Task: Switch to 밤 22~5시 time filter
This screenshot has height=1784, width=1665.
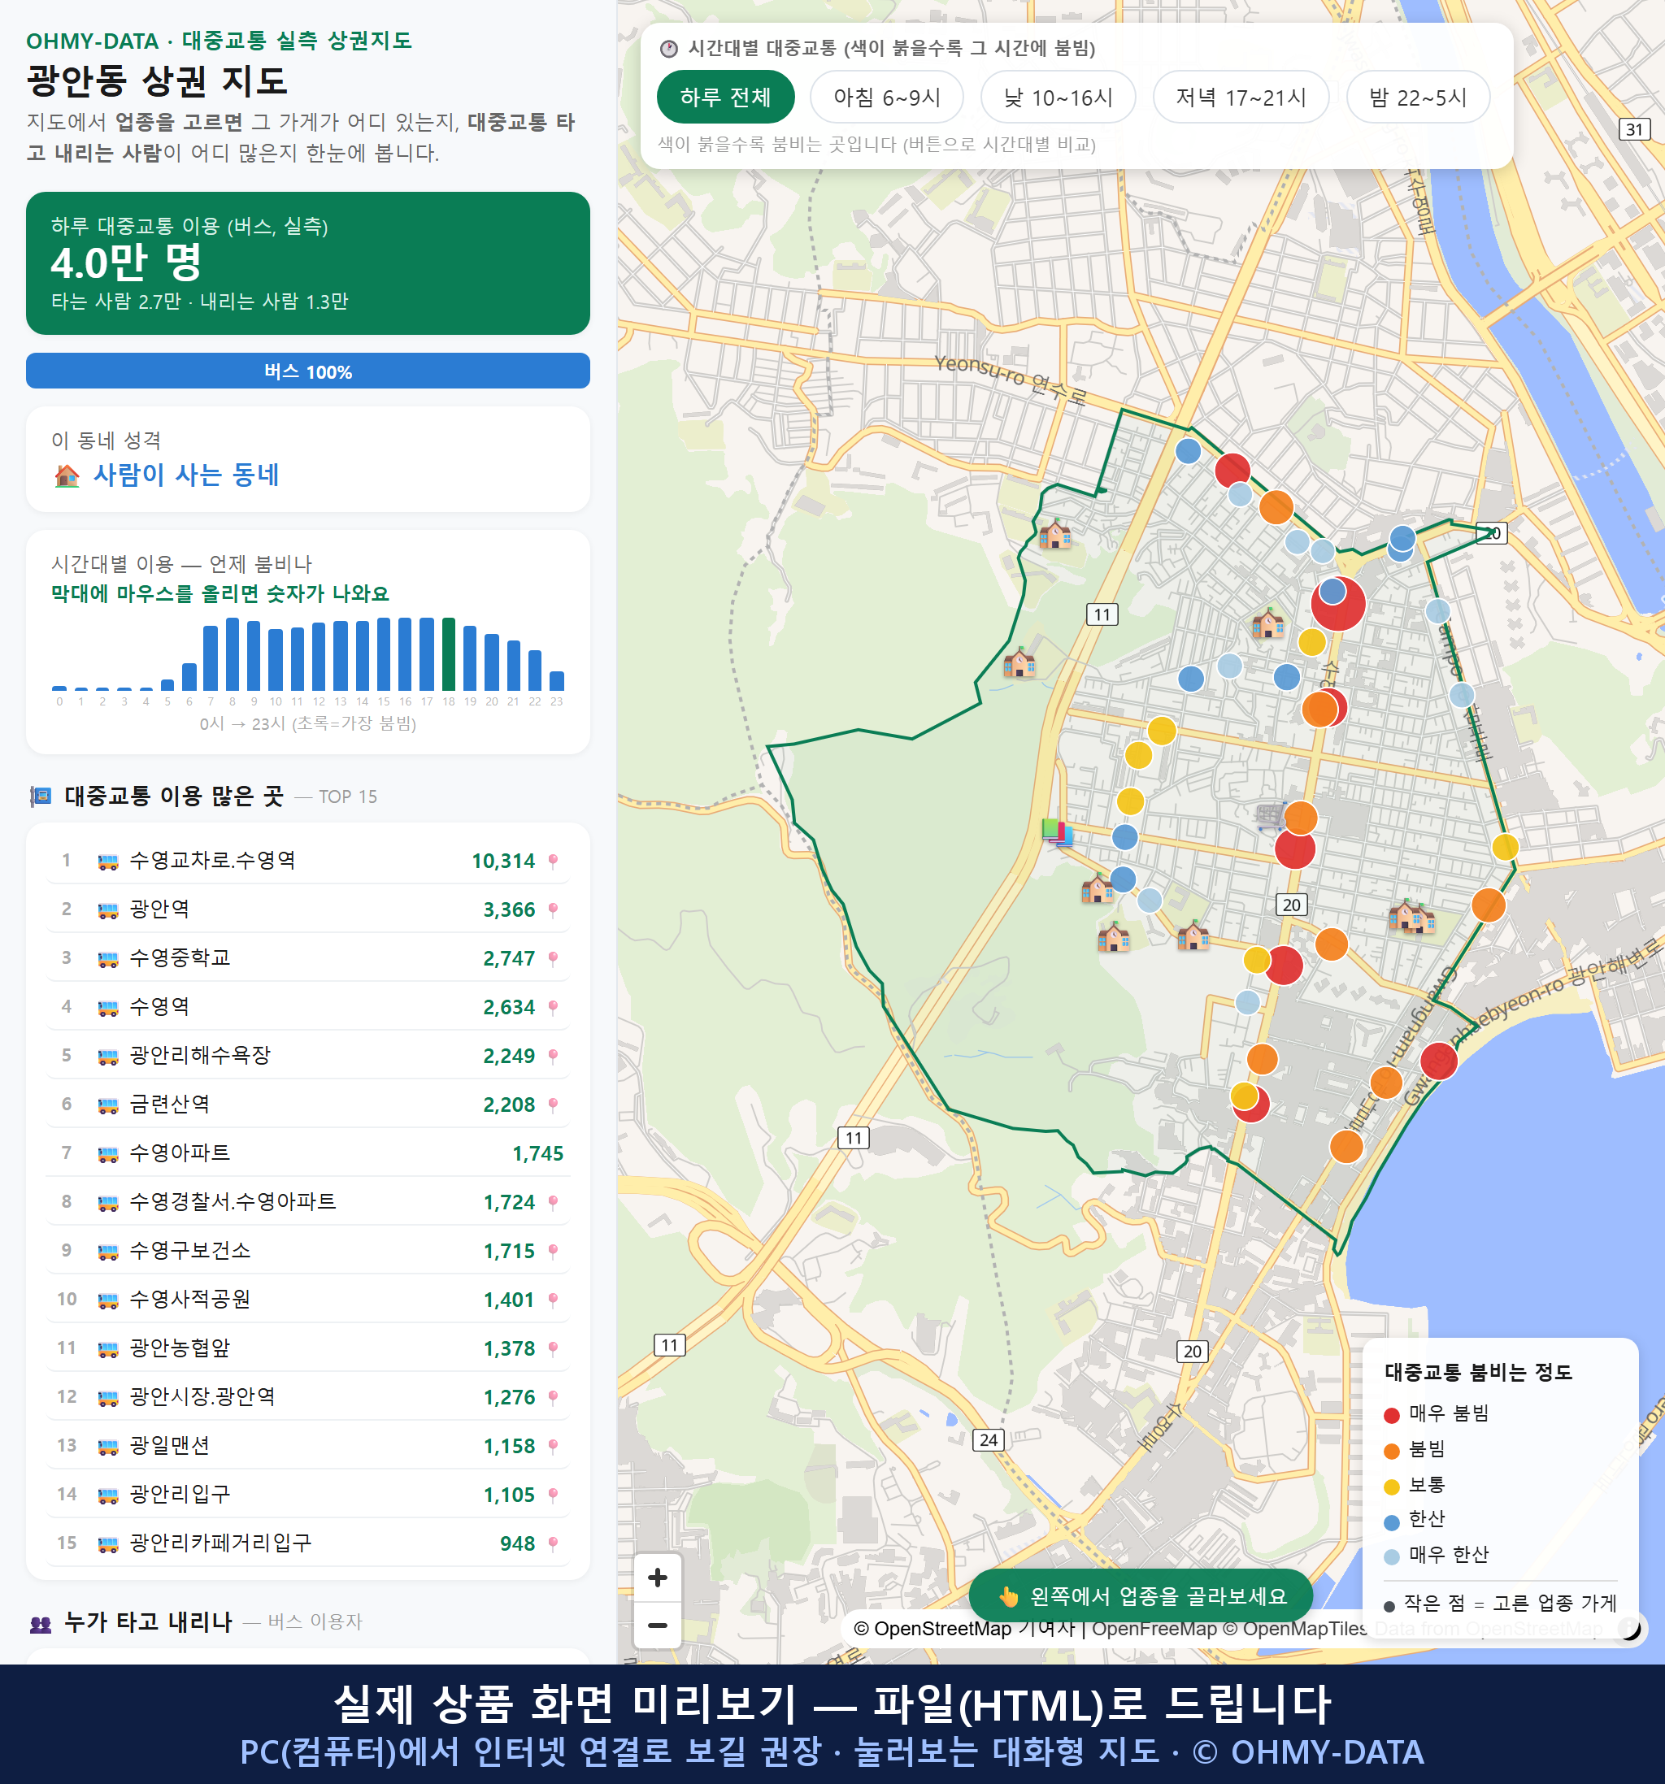Action: pos(1418,97)
